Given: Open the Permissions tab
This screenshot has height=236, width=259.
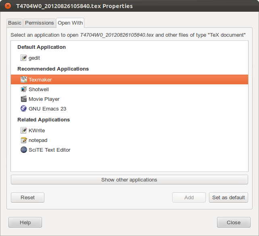Looking at the screenshot, I should (x=39, y=23).
